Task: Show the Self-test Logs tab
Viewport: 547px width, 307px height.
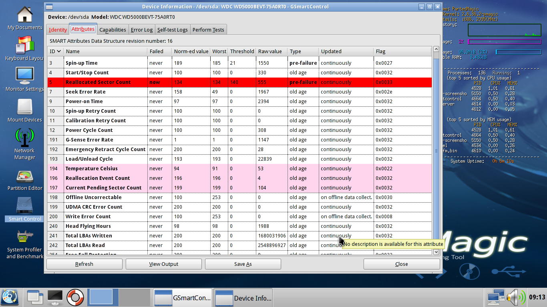Action: pyautogui.click(x=173, y=30)
